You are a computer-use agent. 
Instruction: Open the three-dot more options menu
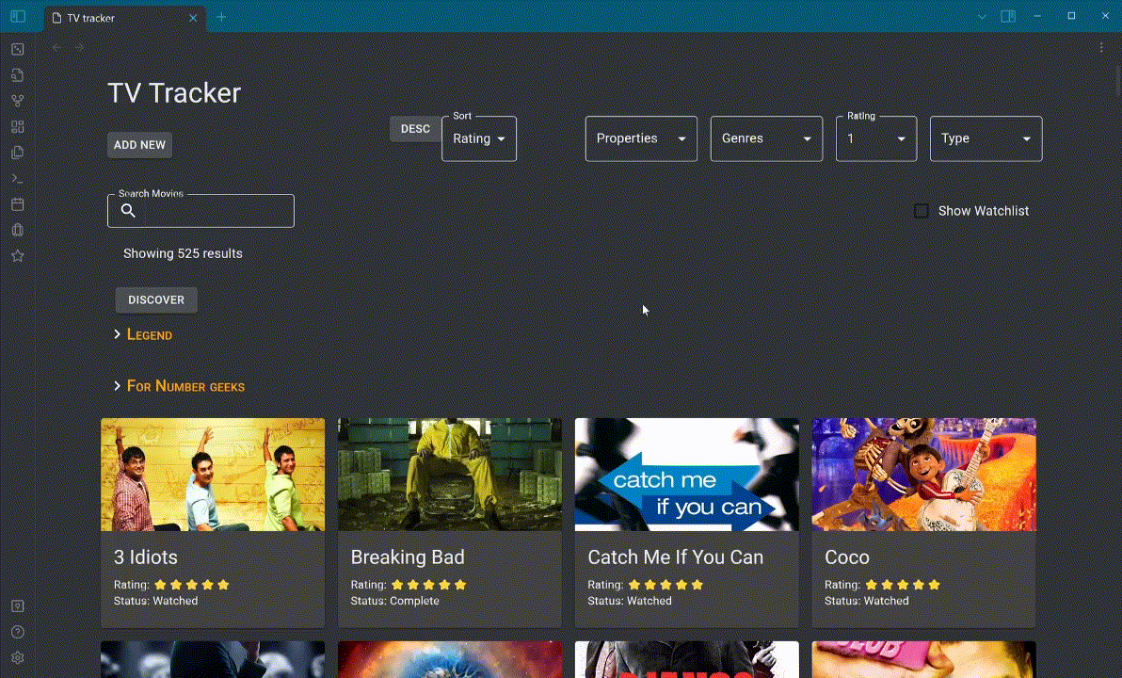1101,47
